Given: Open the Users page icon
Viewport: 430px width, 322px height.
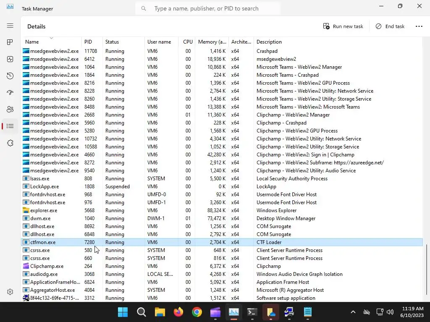Looking at the screenshot, I should tap(10, 109).
